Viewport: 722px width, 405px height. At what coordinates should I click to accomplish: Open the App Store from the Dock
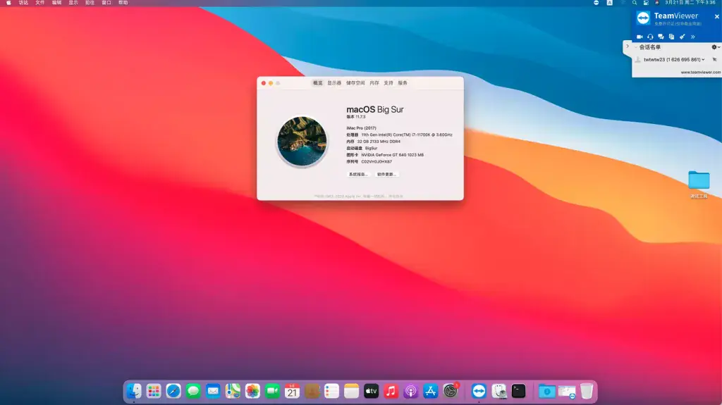pos(431,391)
